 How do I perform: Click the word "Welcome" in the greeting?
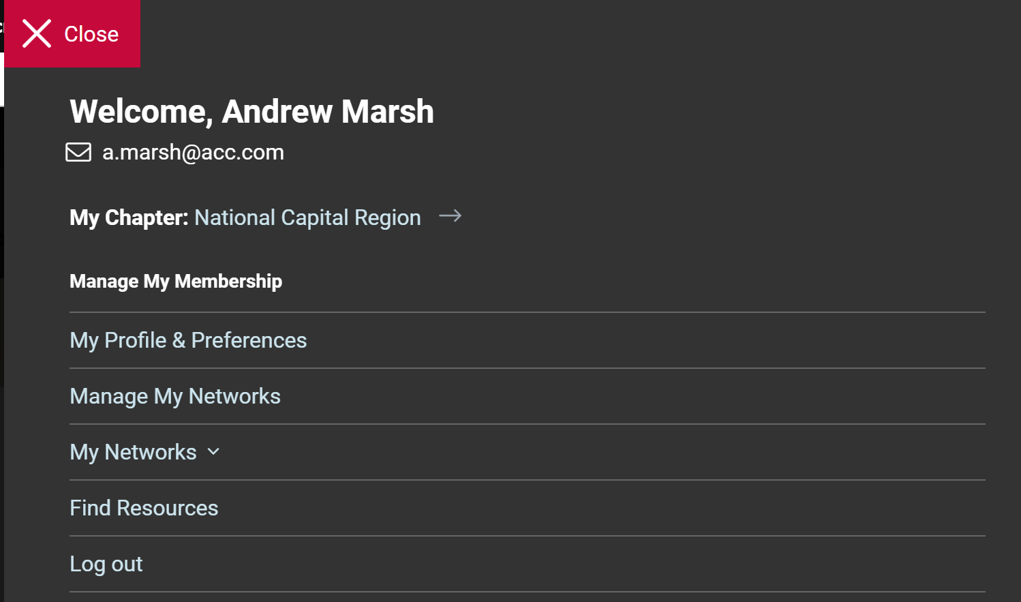[141, 112]
